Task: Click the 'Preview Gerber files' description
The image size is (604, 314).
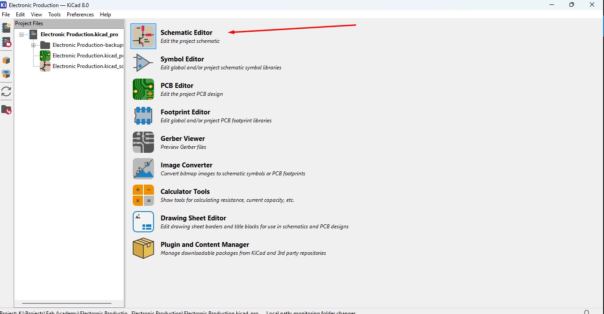Action: click(183, 147)
